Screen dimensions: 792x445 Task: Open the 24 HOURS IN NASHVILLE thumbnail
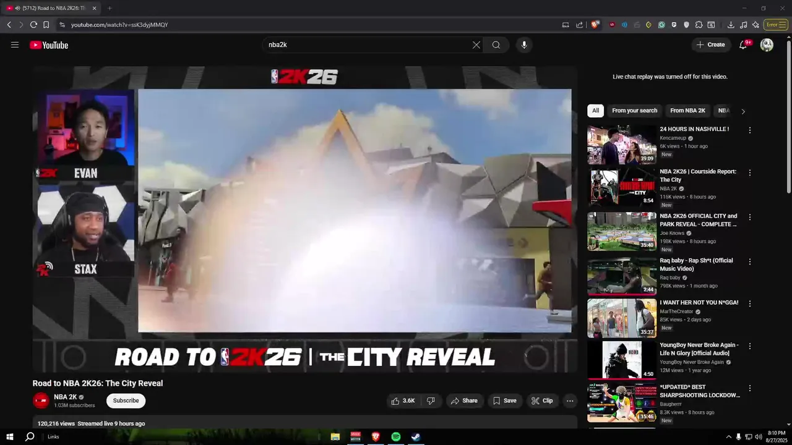pyautogui.click(x=622, y=145)
